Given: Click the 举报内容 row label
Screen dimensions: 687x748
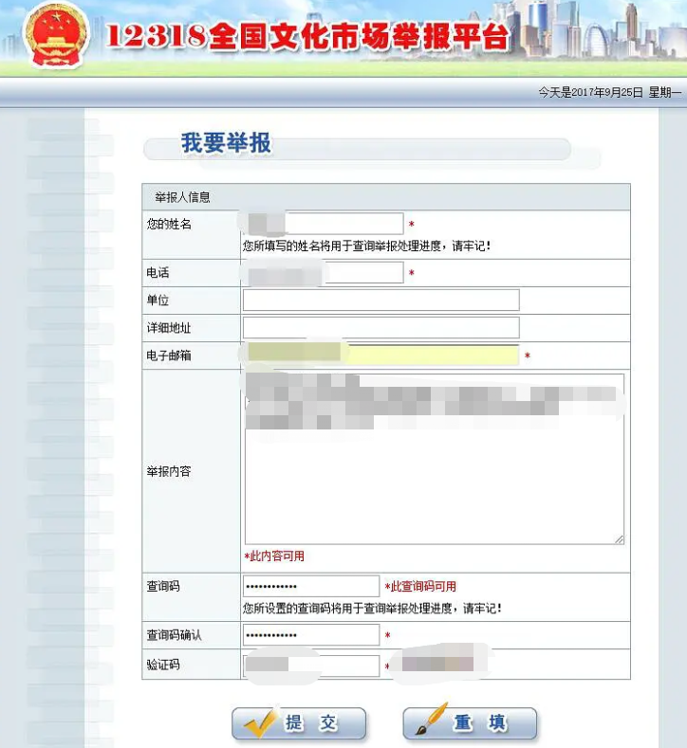Looking at the screenshot, I should point(169,471).
